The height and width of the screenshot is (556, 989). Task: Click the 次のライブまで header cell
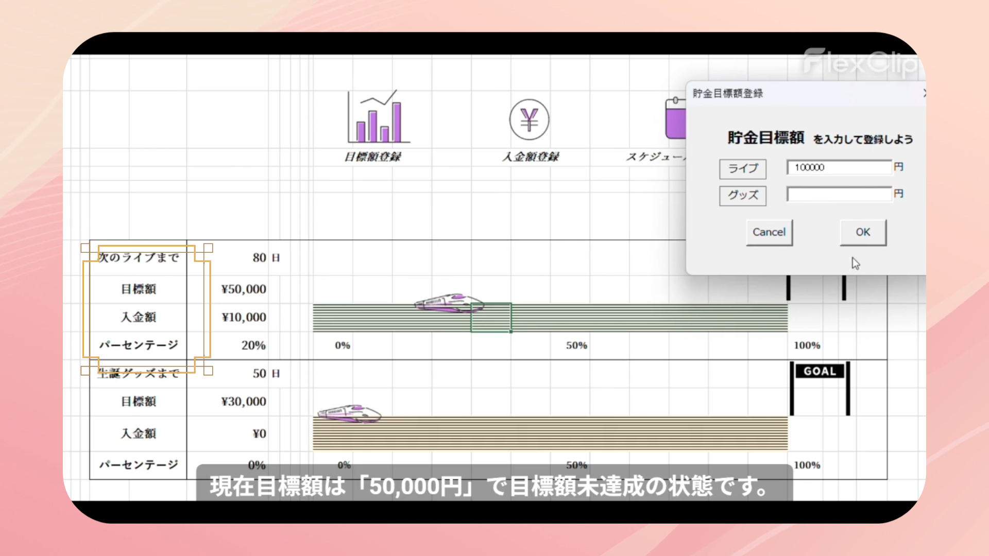point(139,257)
